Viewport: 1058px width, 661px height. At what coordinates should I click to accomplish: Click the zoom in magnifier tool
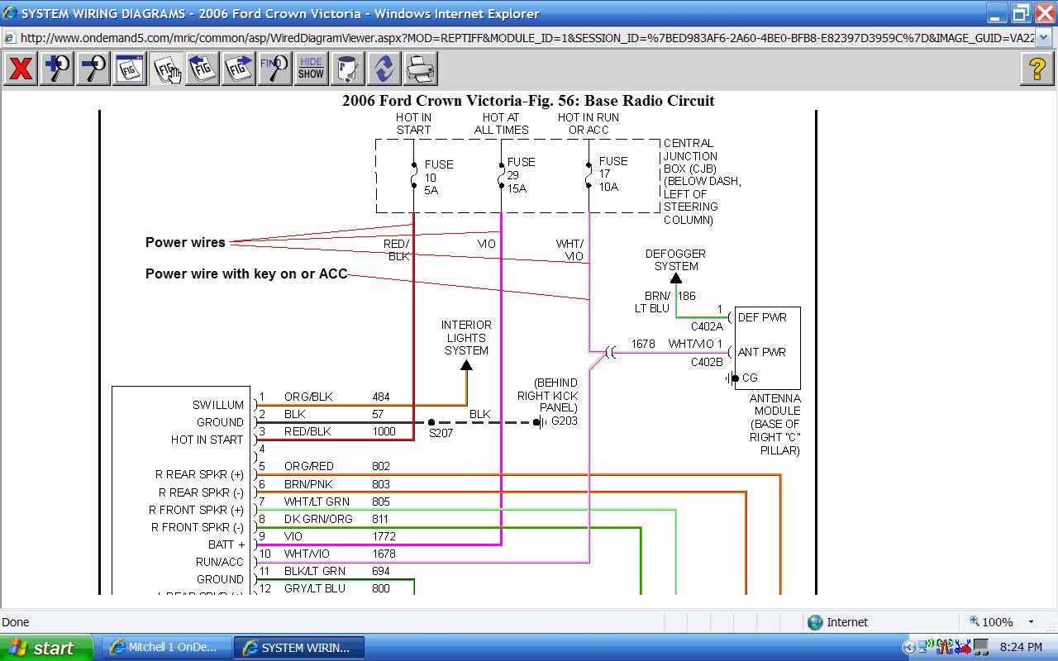tap(58, 69)
